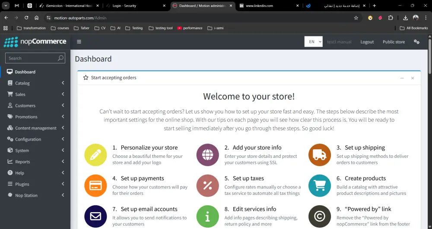The image size is (432, 229).
Task: Switch to the www.linkedin.com tab
Action: click(x=269, y=6)
